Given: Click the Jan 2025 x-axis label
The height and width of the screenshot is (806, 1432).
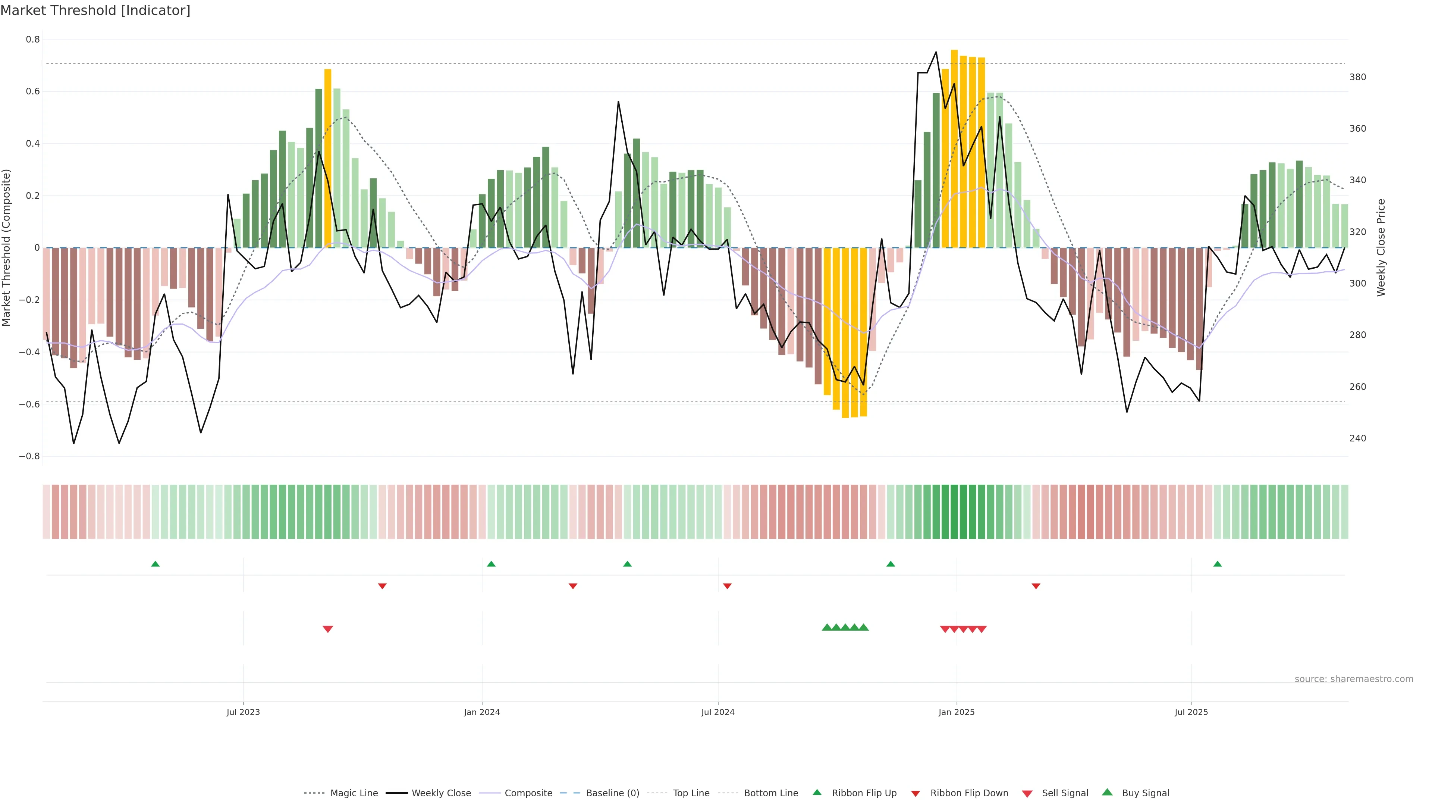Looking at the screenshot, I should (956, 712).
